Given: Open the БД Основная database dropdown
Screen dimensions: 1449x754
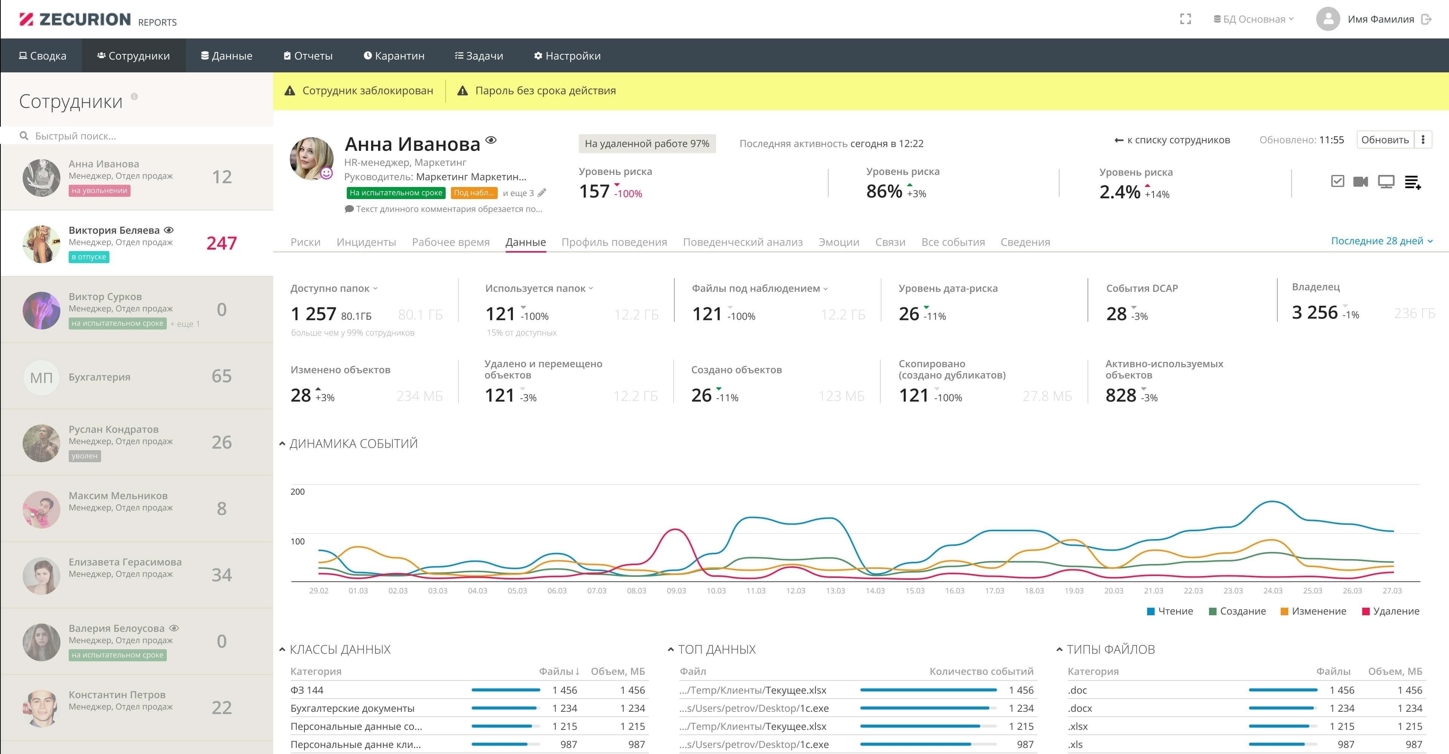Looking at the screenshot, I should pos(1254,19).
